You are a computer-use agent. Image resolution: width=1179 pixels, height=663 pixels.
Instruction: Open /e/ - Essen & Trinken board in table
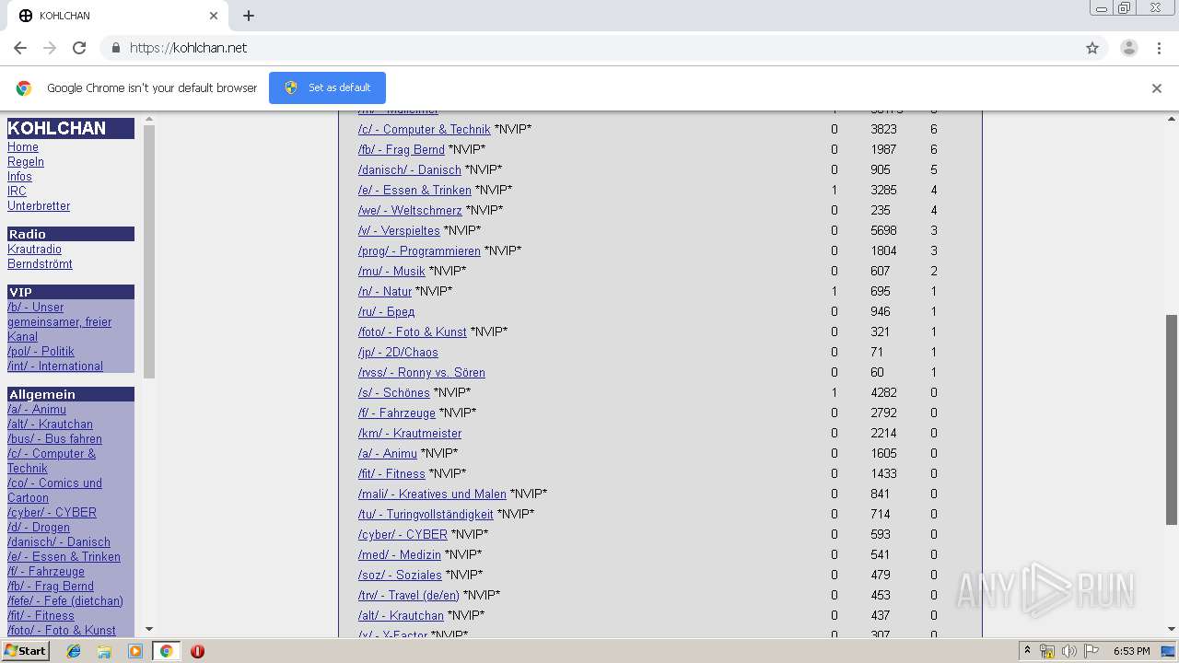point(414,191)
